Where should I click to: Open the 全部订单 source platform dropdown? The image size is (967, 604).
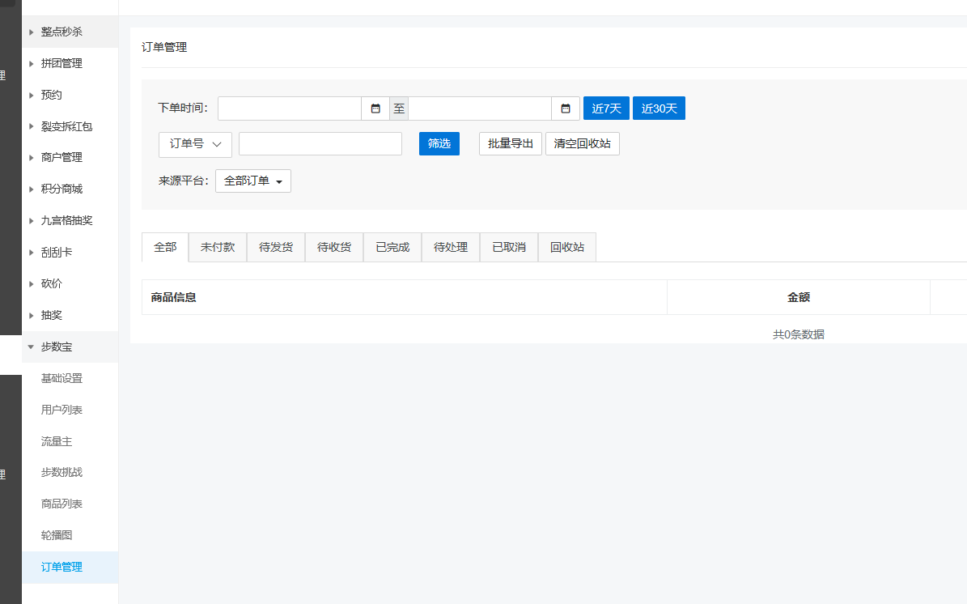pos(253,181)
